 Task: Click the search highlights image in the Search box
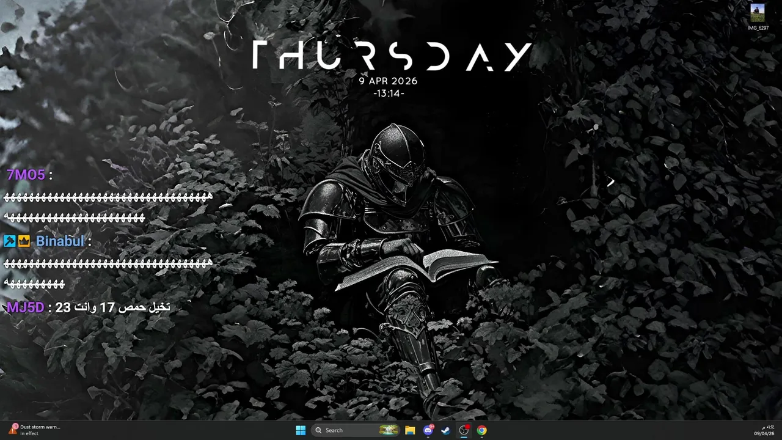(x=389, y=430)
